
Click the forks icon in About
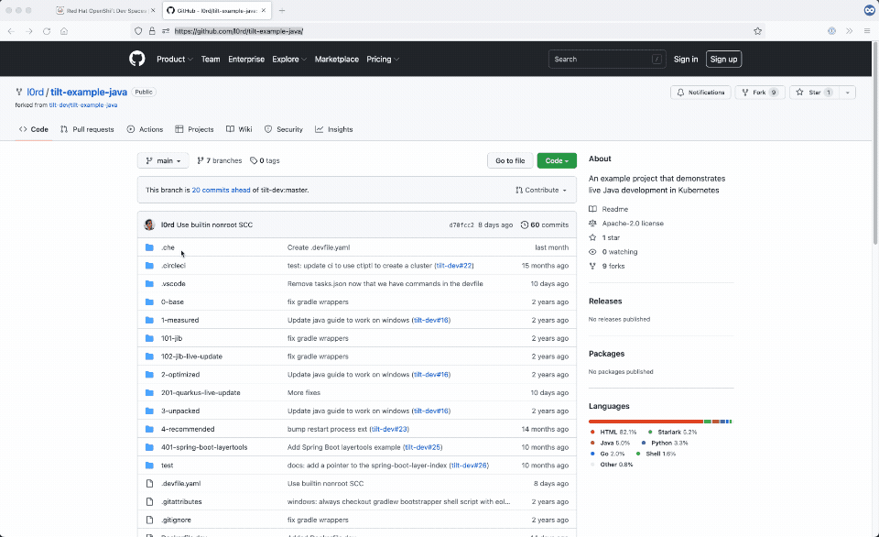(592, 266)
